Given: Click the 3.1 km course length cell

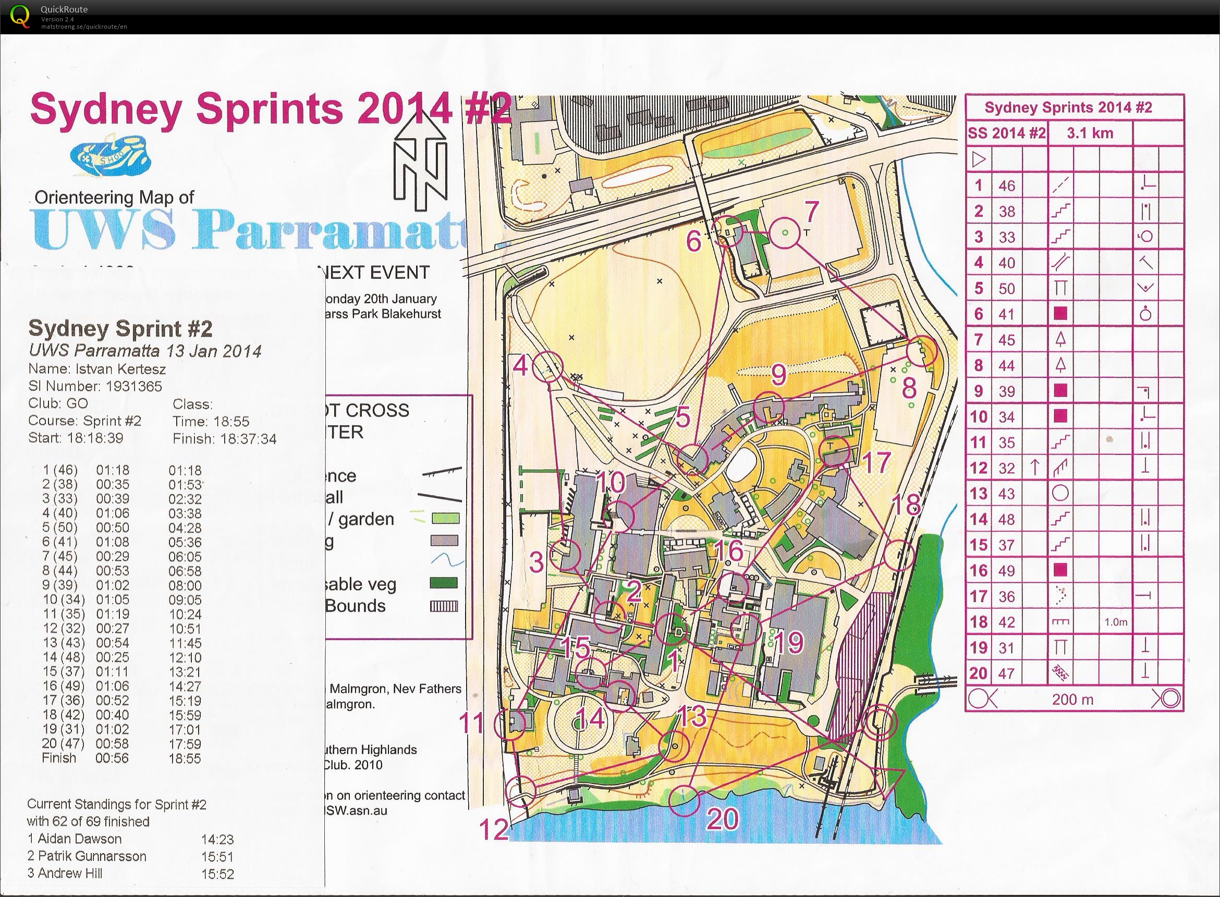Looking at the screenshot, I should (x=1090, y=133).
